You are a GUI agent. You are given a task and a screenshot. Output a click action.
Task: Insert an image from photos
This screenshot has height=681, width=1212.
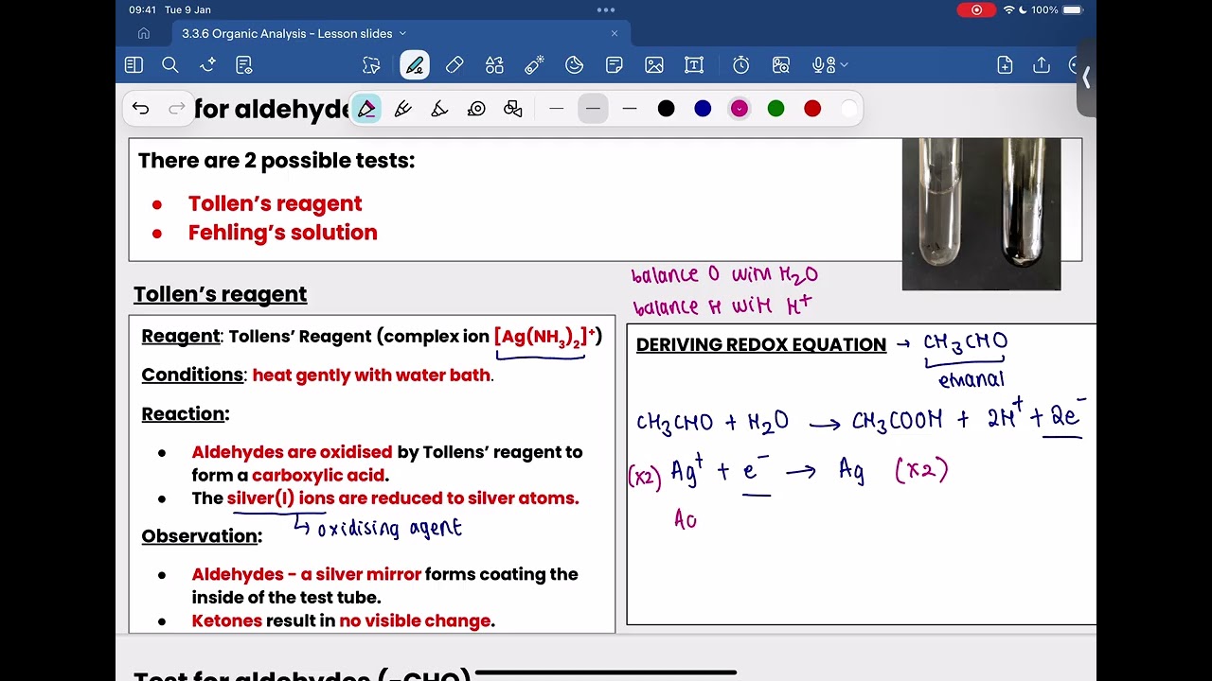click(654, 65)
